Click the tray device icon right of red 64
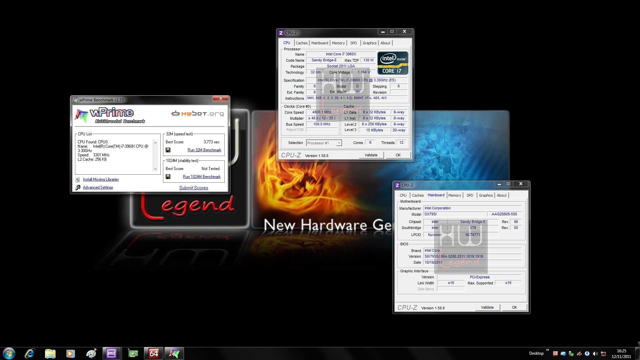This screenshot has width=640, height=360. pyautogui.click(x=563, y=354)
